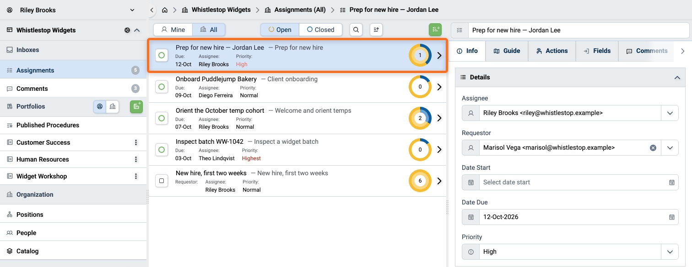Open arrow for Prep for new hire row
This screenshot has width=692, height=267.
[439, 55]
